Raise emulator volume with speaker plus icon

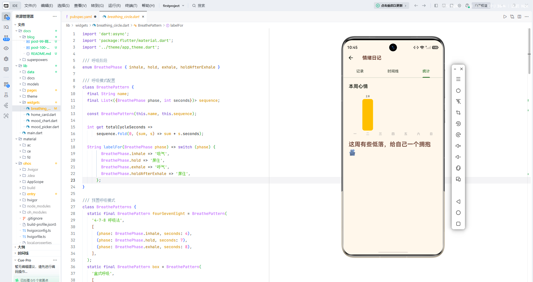pyautogui.click(x=458, y=146)
